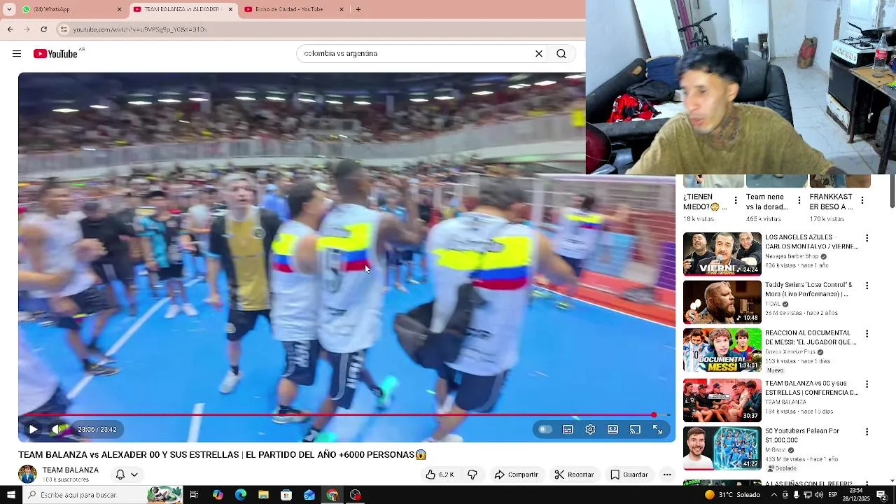
Task: Show hidden system tray icons
Action: click(773, 495)
